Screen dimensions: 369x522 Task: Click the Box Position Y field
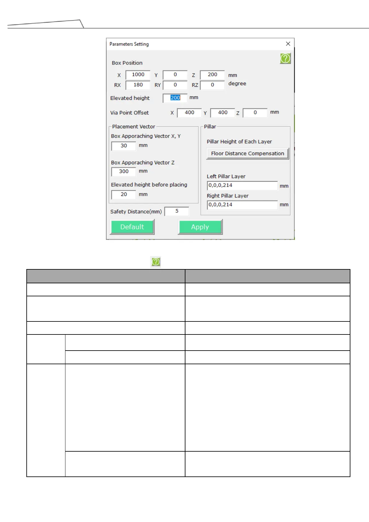[175, 75]
